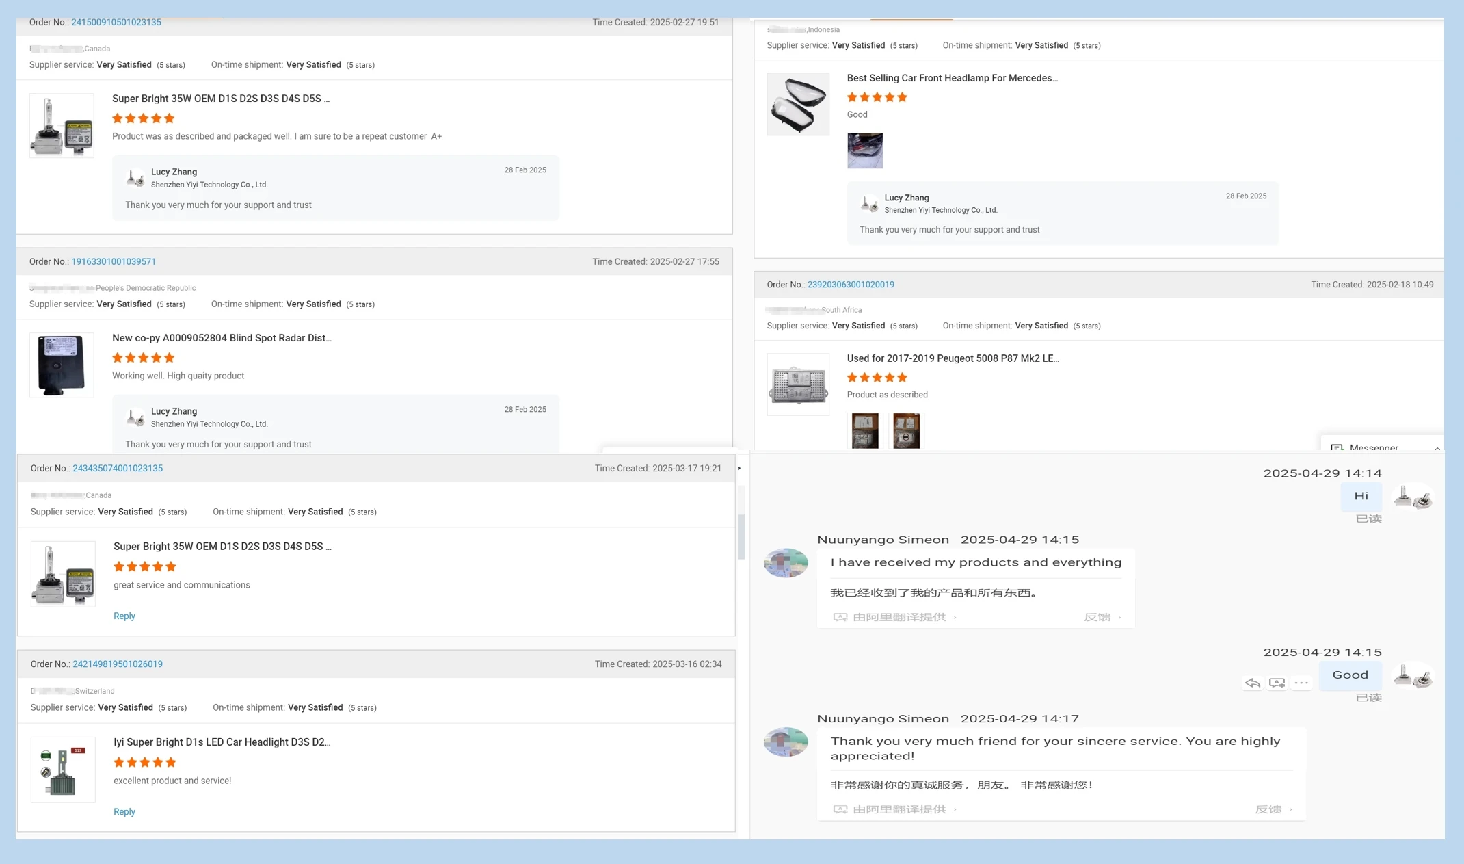Image resolution: width=1464 pixels, height=864 pixels.
Task: Click the Messenger chat icon
Action: (1337, 448)
